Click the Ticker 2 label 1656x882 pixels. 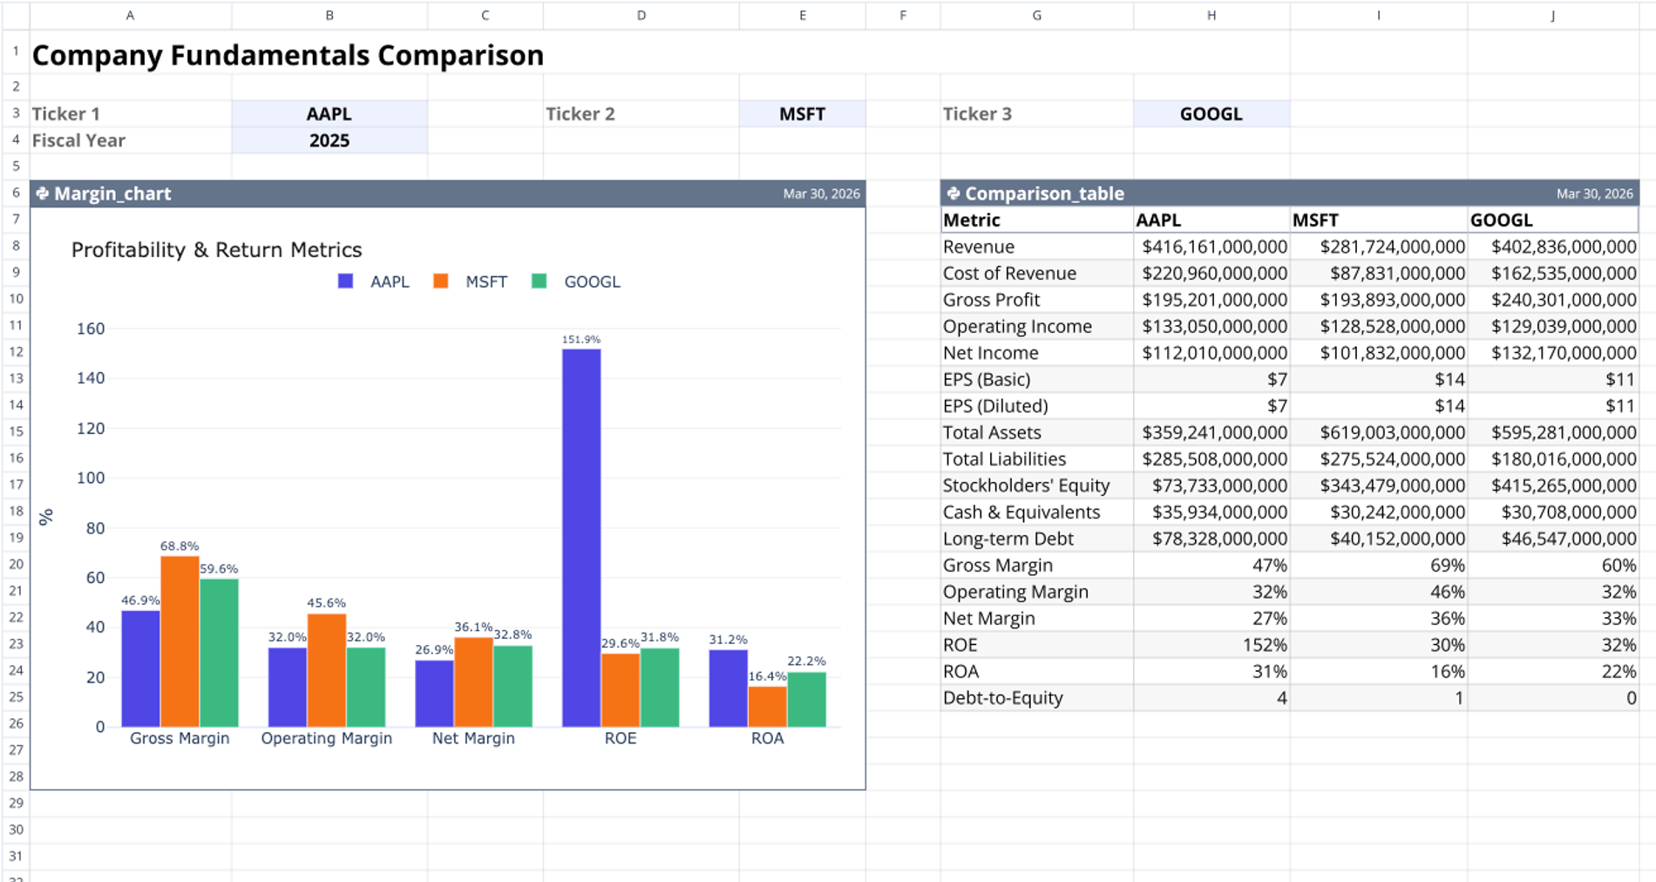[x=580, y=114]
